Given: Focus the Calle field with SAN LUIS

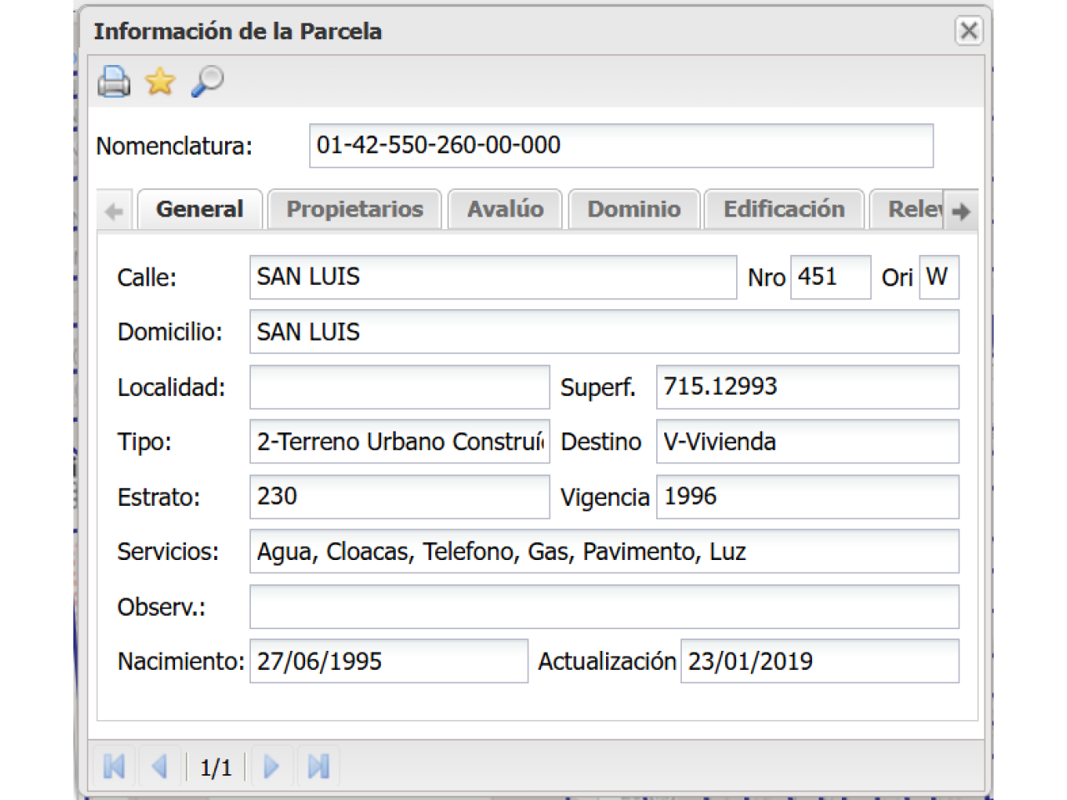Looking at the screenshot, I should [x=492, y=277].
